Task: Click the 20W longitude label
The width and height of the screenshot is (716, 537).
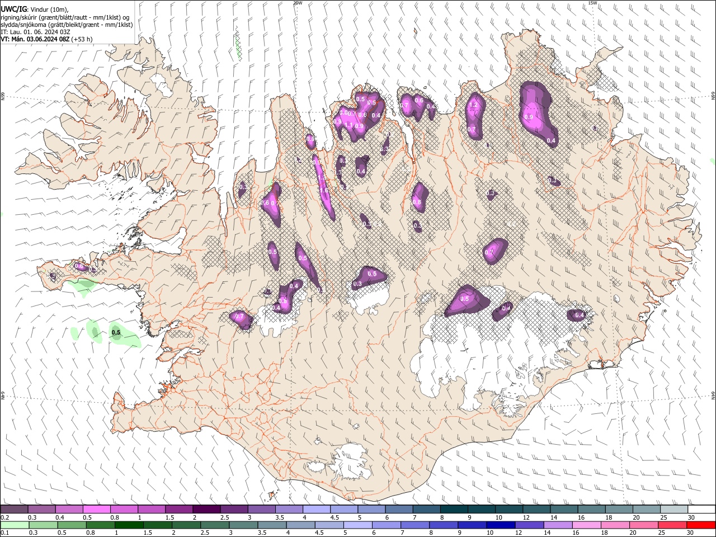Action: pos(298,3)
